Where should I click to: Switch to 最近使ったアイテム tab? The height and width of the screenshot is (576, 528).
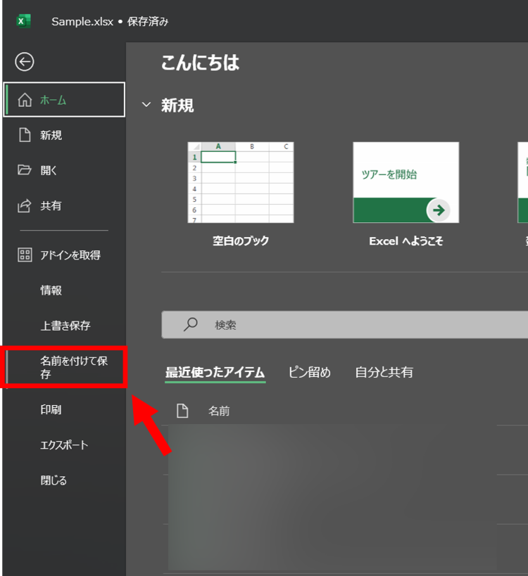[x=215, y=372]
